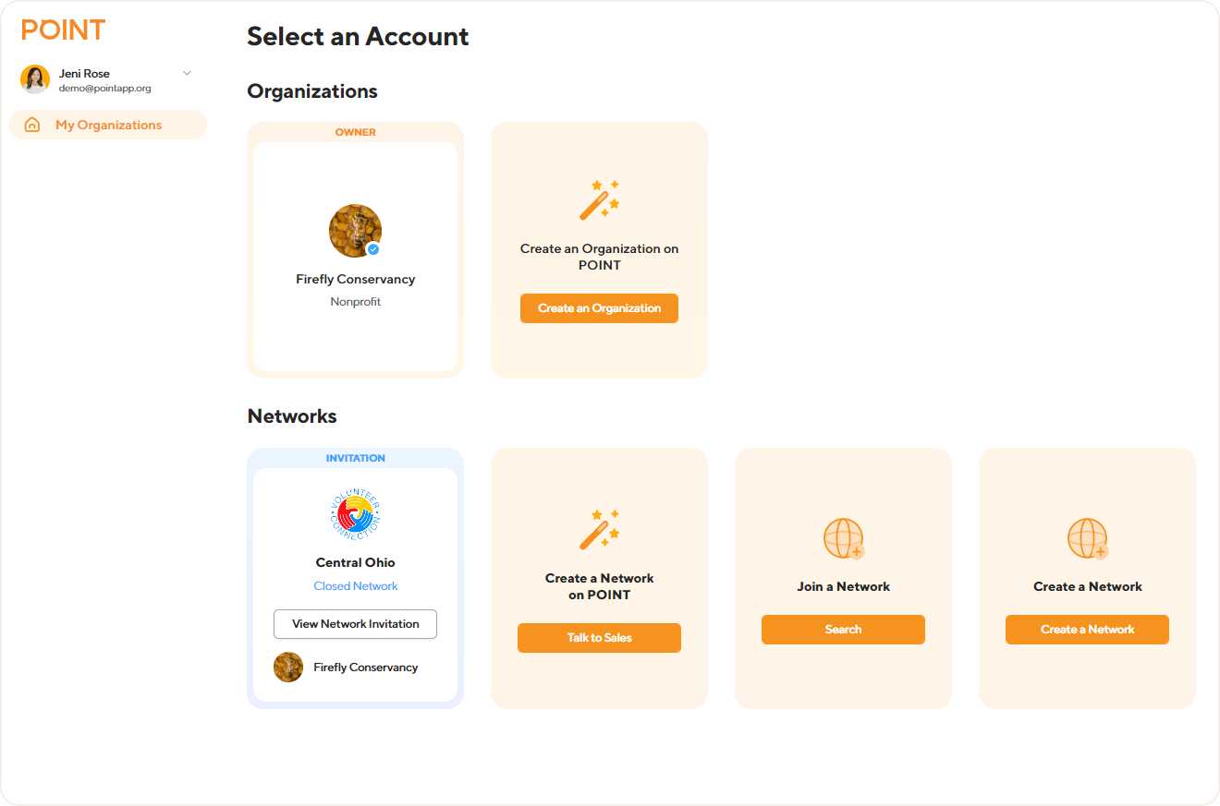
Task: Expand the dropdown next to Jeni Rose
Action: pyautogui.click(x=187, y=73)
